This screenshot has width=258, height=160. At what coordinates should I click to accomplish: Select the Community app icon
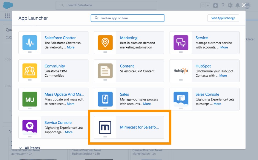click(30, 71)
